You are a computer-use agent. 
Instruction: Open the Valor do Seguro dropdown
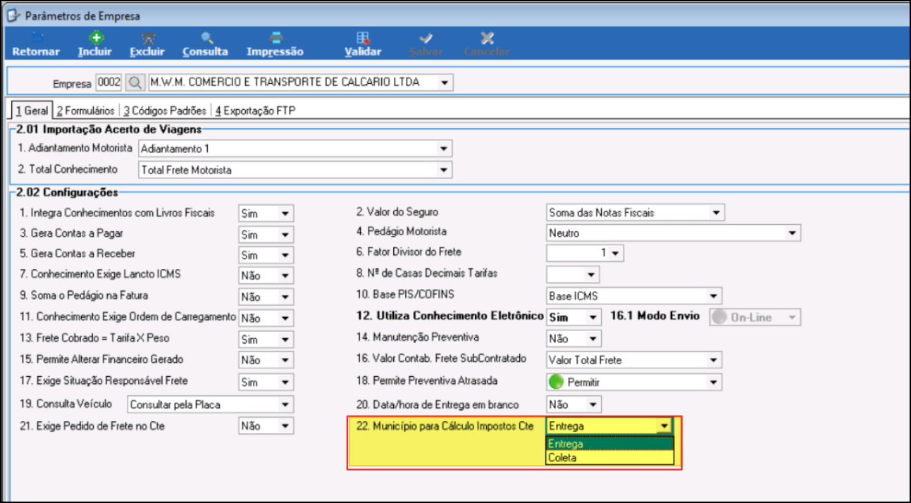(x=716, y=212)
